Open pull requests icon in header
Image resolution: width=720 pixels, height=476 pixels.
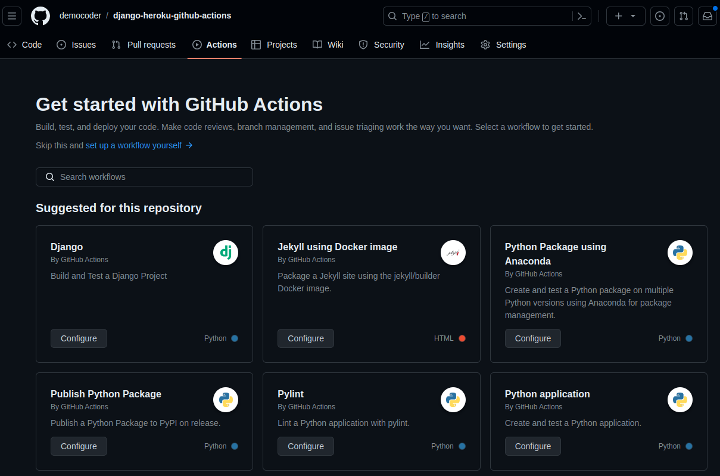[684, 16]
